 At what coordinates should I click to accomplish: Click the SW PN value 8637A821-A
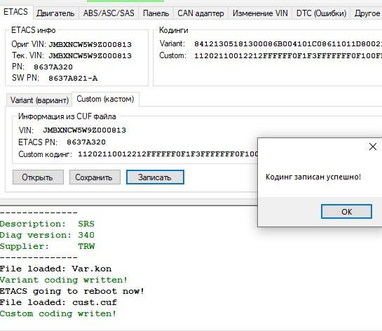tap(73, 79)
